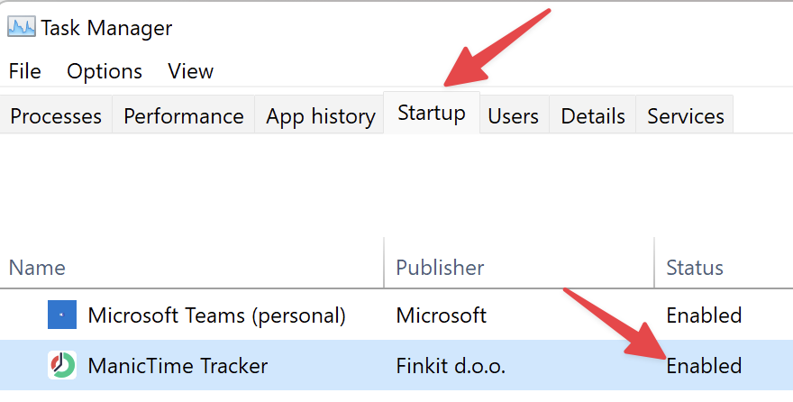The image size is (793, 402).
Task: Sort list by Name column header
Action: tap(192, 267)
